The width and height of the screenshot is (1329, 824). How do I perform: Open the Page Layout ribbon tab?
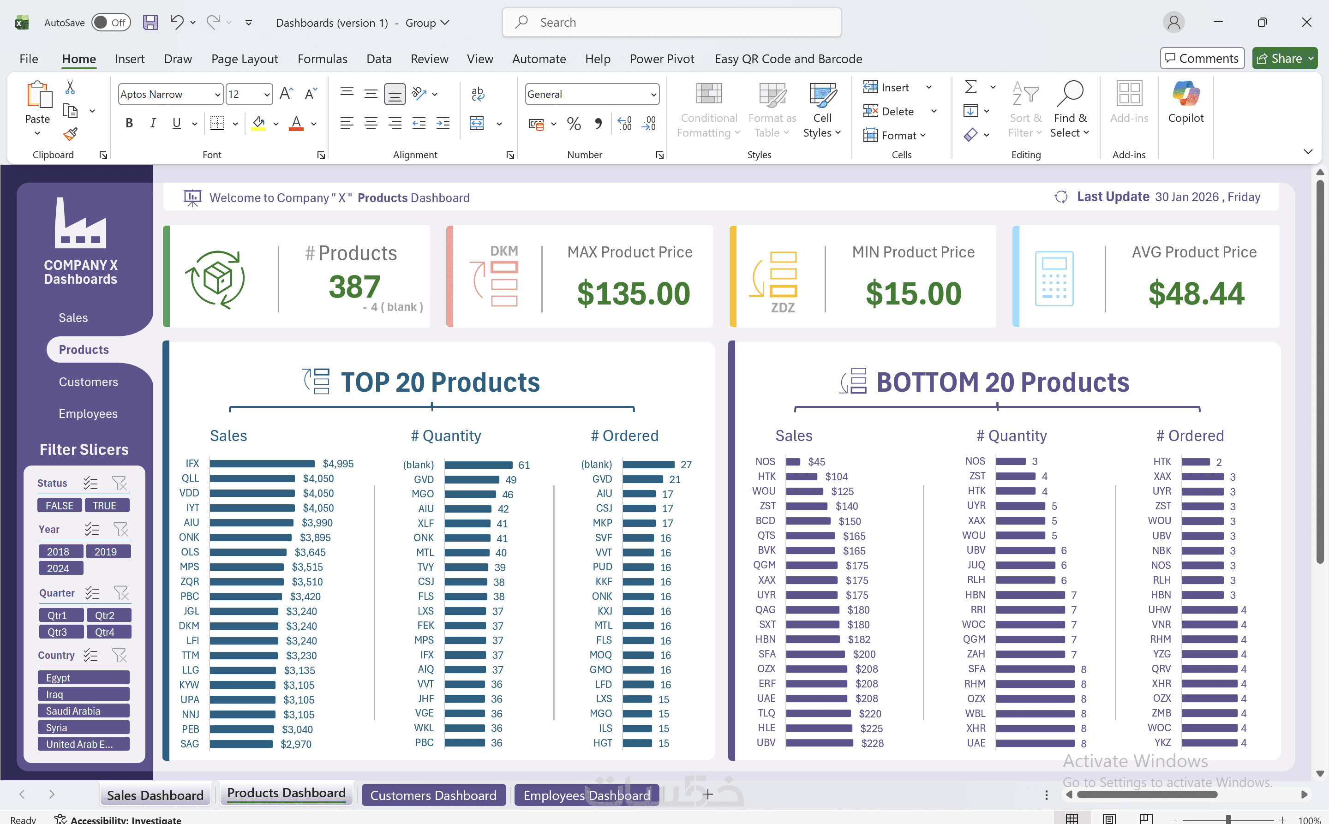244,59
